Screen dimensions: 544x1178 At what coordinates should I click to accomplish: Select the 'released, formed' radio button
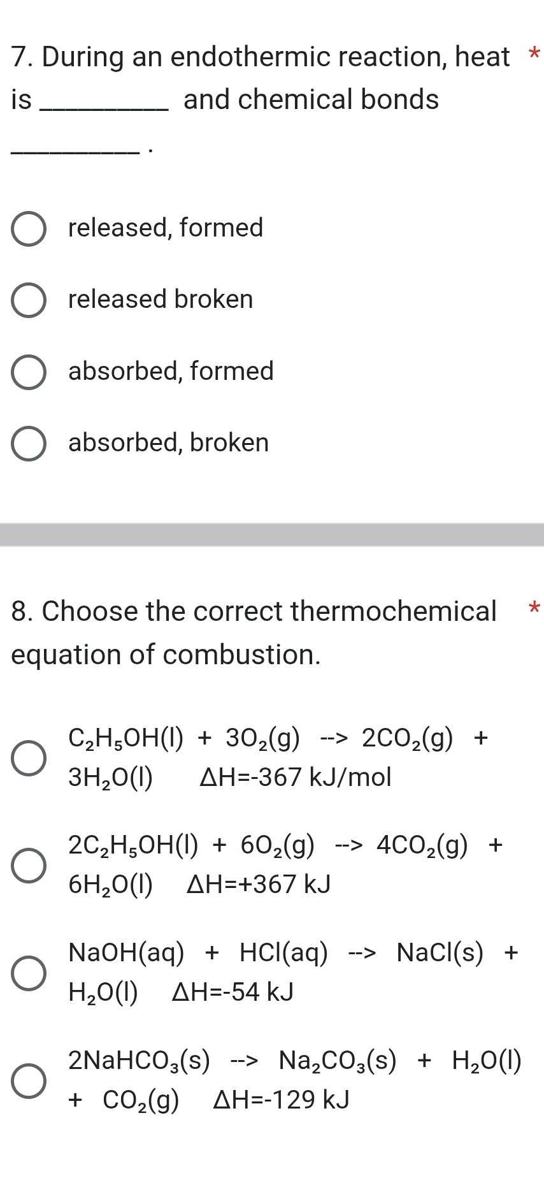[x=29, y=229]
